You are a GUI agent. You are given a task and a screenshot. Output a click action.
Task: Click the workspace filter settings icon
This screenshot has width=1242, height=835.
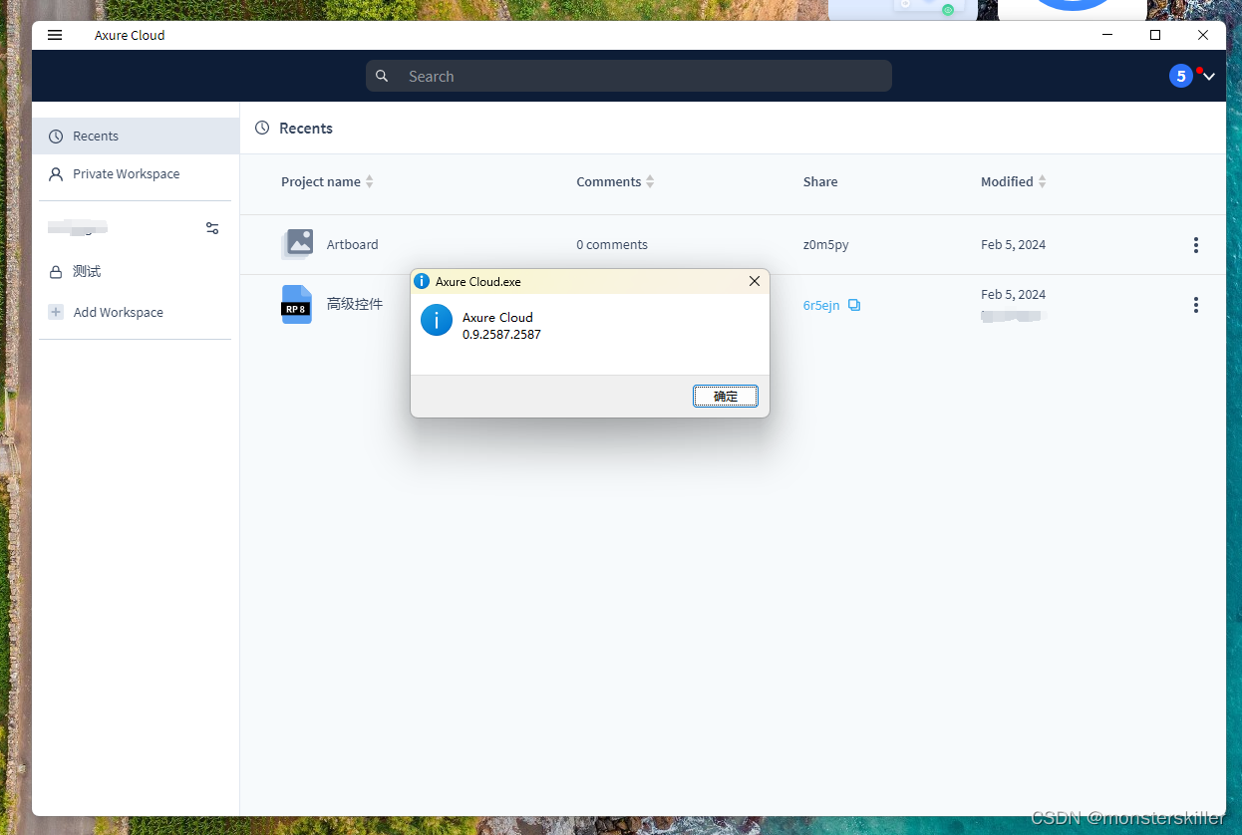[212, 228]
